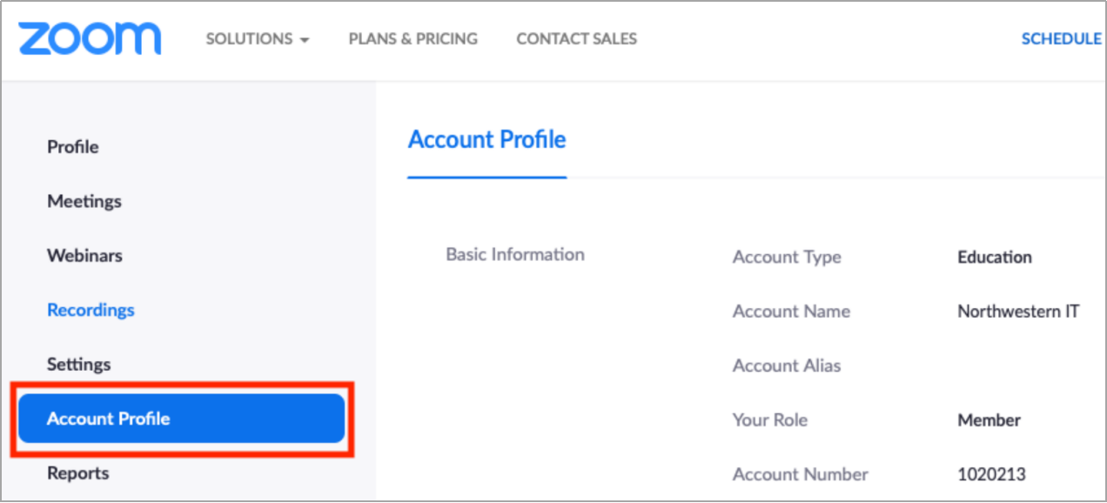Image resolution: width=1107 pixels, height=503 pixels.
Task: Go to Recordings in the sidebar
Action: click(91, 310)
